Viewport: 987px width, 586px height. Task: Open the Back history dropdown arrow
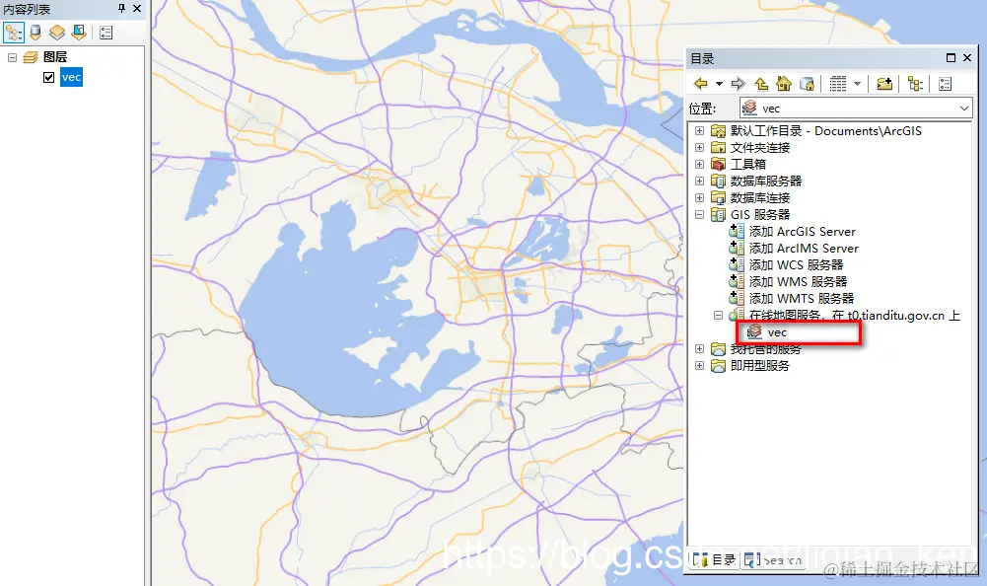(719, 83)
